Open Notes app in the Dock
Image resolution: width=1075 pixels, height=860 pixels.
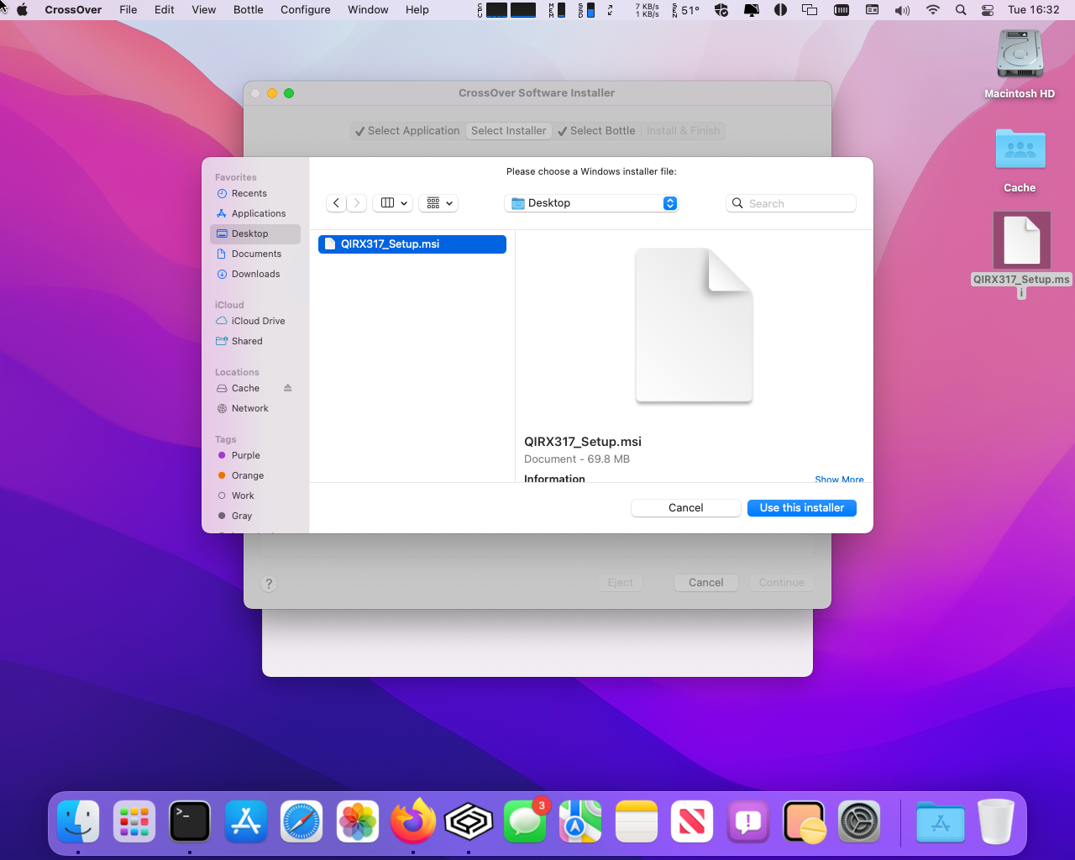(x=637, y=821)
